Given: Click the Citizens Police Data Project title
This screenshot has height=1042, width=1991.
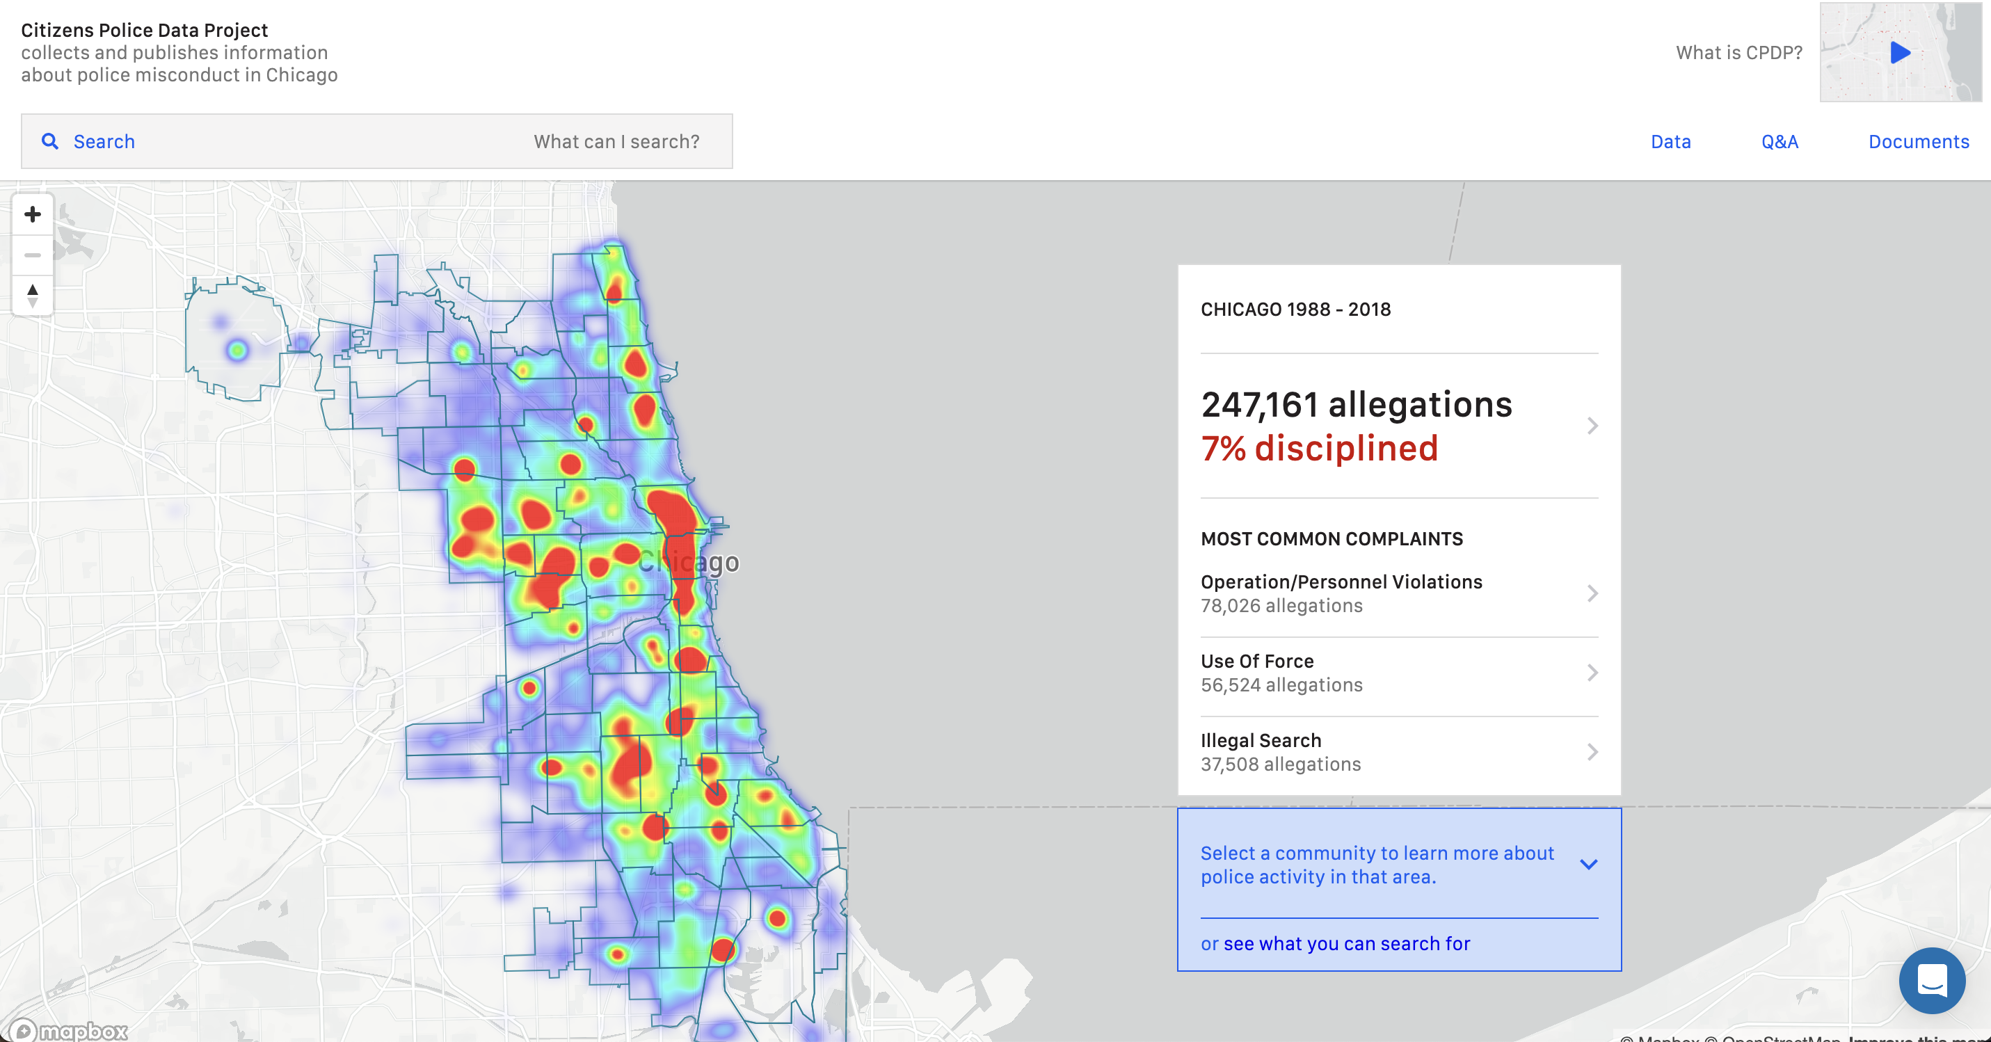Looking at the screenshot, I should (x=145, y=30).
